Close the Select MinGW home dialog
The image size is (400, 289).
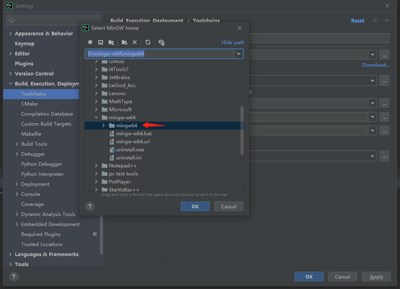coord(240,28)
